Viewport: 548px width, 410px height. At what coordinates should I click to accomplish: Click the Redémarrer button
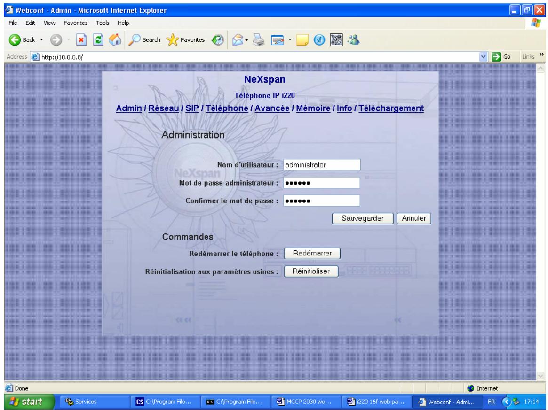coord(312,253)
